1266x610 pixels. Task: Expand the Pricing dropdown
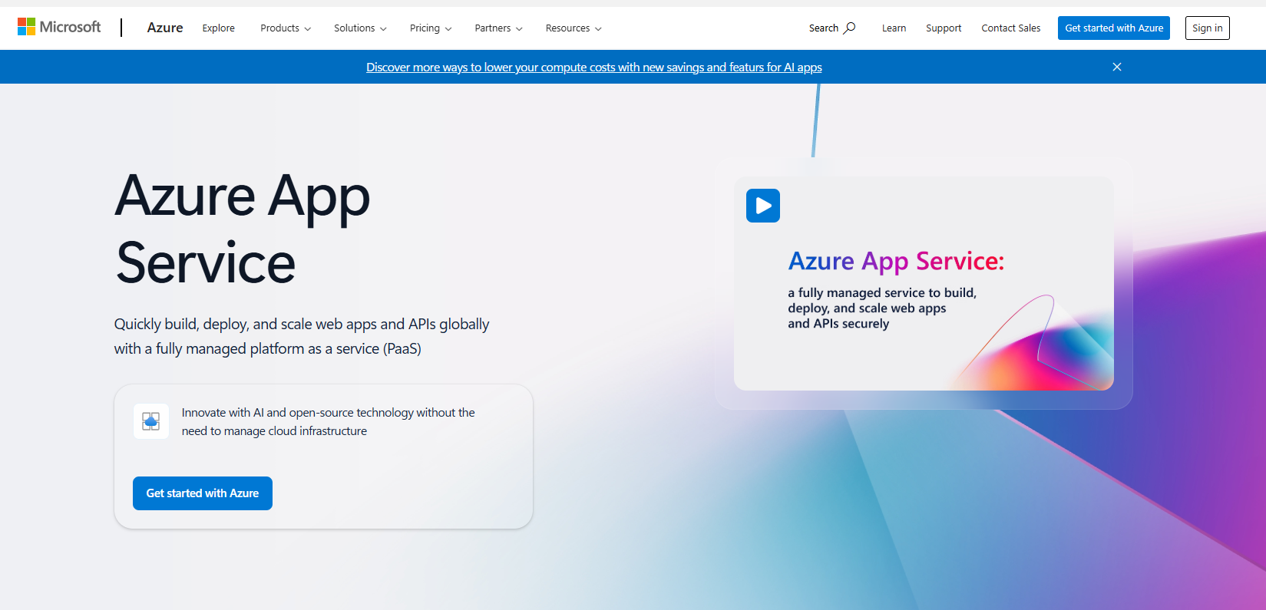pyautogui.click(x=431, y=28)
